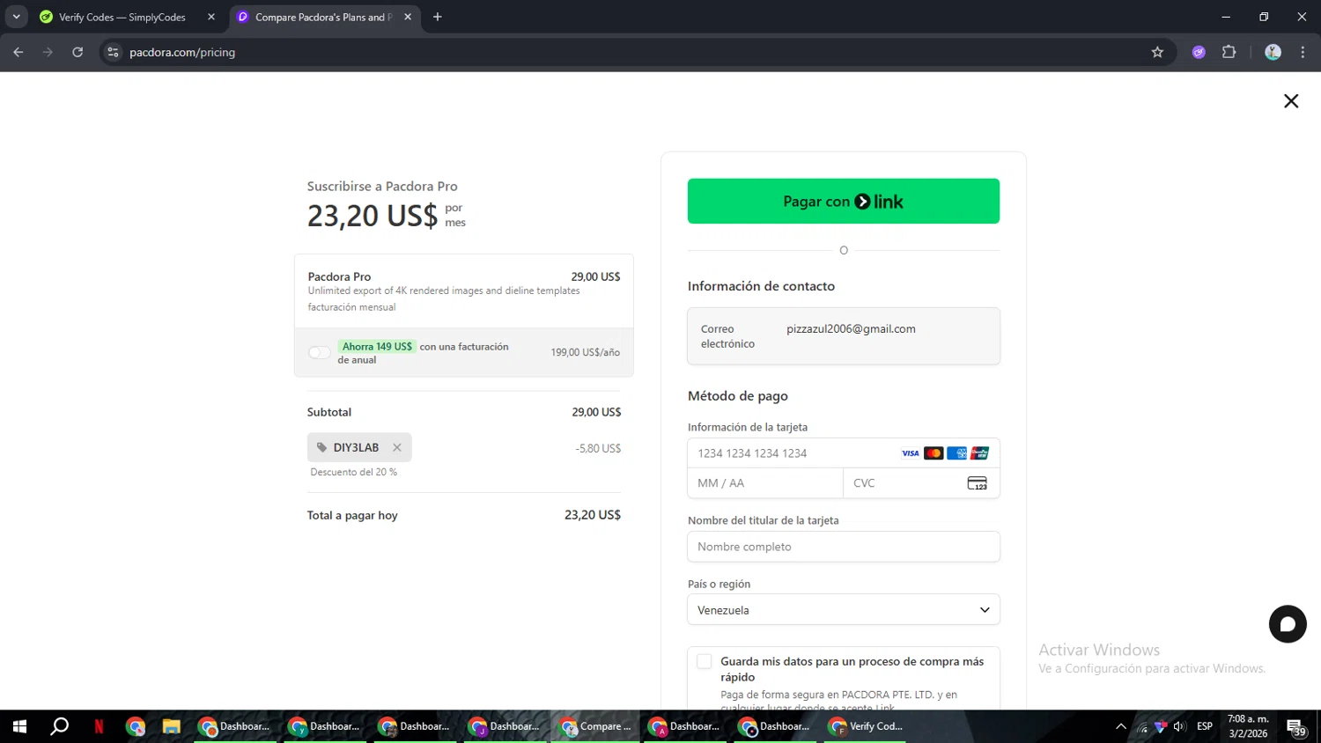Open the Chrome profile avatar
1321x743 pixels.
click(x=1273, y=52)
